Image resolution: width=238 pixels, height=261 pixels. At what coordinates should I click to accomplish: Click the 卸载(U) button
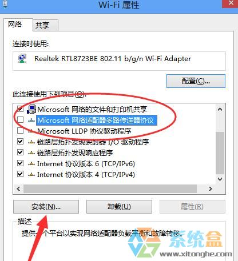coord(119,207)
